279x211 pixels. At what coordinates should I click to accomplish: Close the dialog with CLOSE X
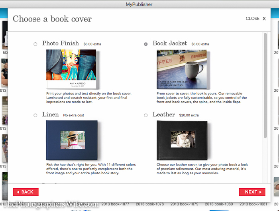pyautogui.click(x=256, y=18)
